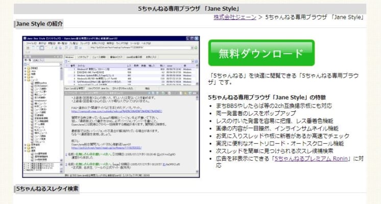Click the bullet about お気に入りスレッド高速でチェック
Viewport: 381px width, 204px height.
pos(282,136)
